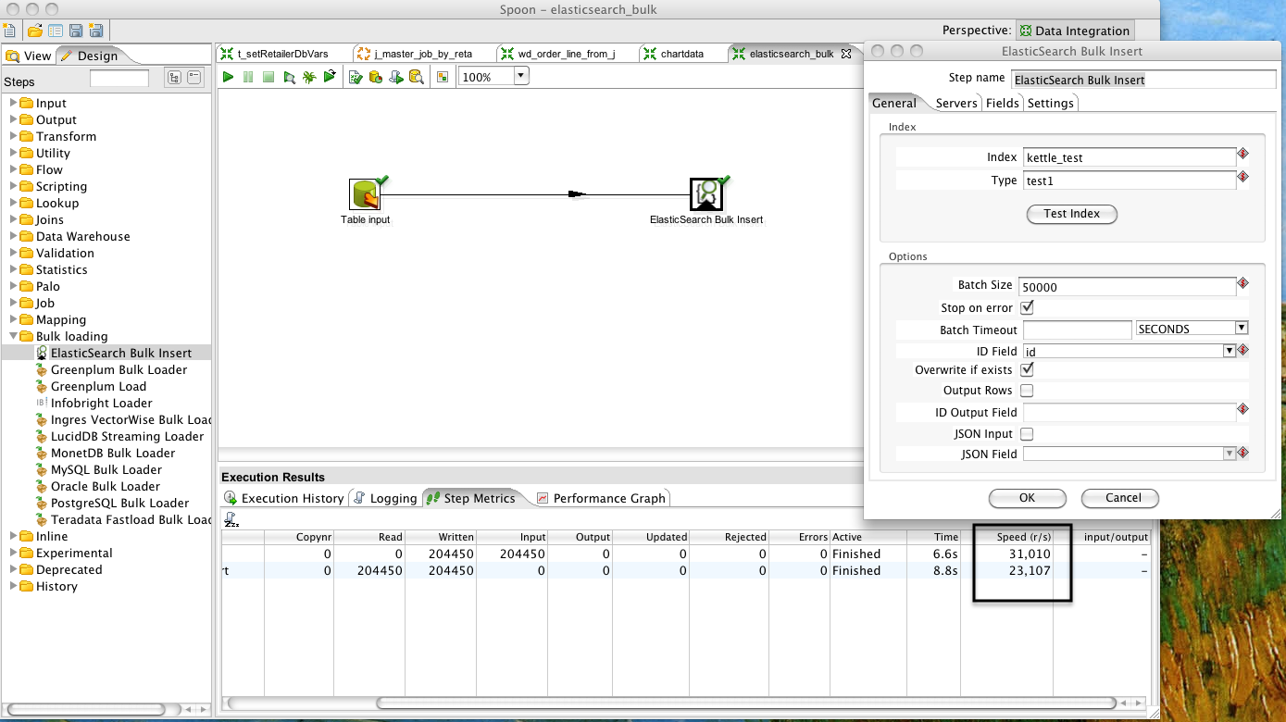
Task: Select the Table input step on the canvas
Action: coord(366,194)
